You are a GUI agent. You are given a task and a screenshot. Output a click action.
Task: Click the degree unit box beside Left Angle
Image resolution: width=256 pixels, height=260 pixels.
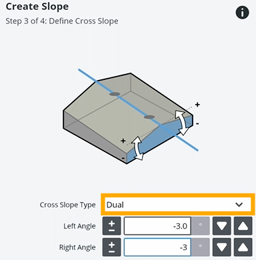[201, 226]
